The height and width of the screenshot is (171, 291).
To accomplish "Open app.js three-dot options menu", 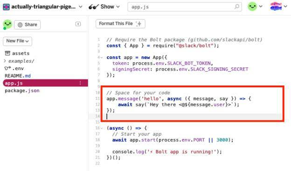I will click(80, 83).
